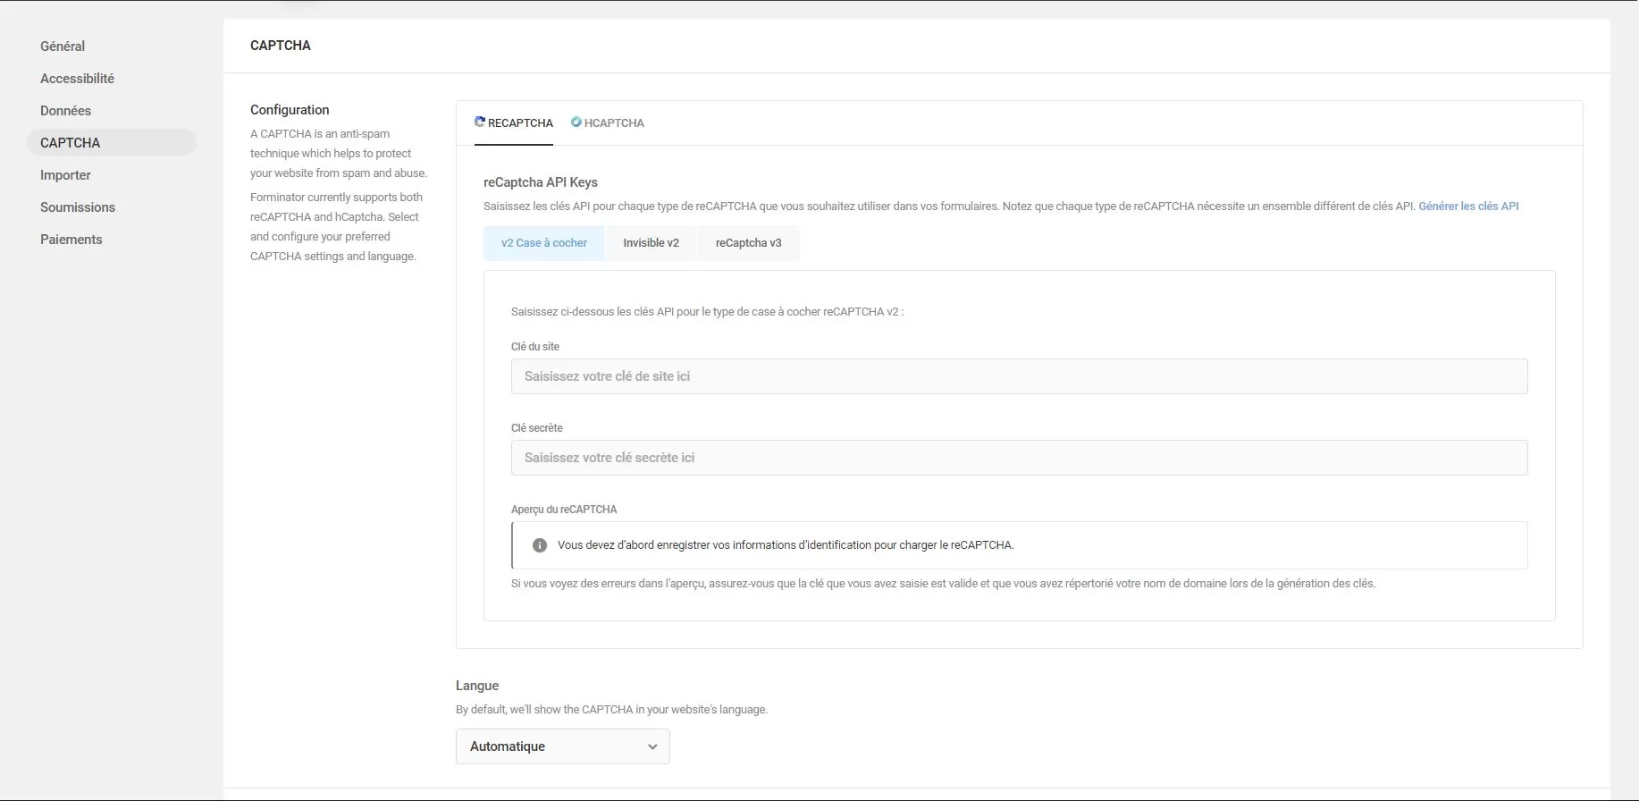
Task: Click the reCaptcha API Keys heading
Action: [541, 182]
